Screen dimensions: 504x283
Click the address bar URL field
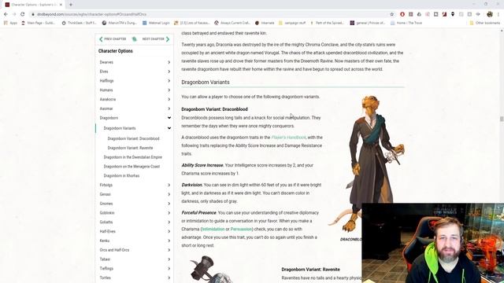209,14
